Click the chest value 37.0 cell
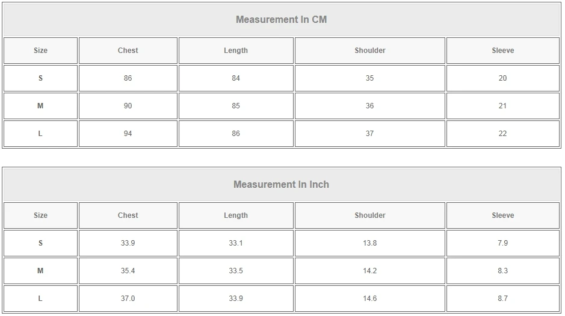Screen dimensions: 565x316 click(x=128, y=299)
